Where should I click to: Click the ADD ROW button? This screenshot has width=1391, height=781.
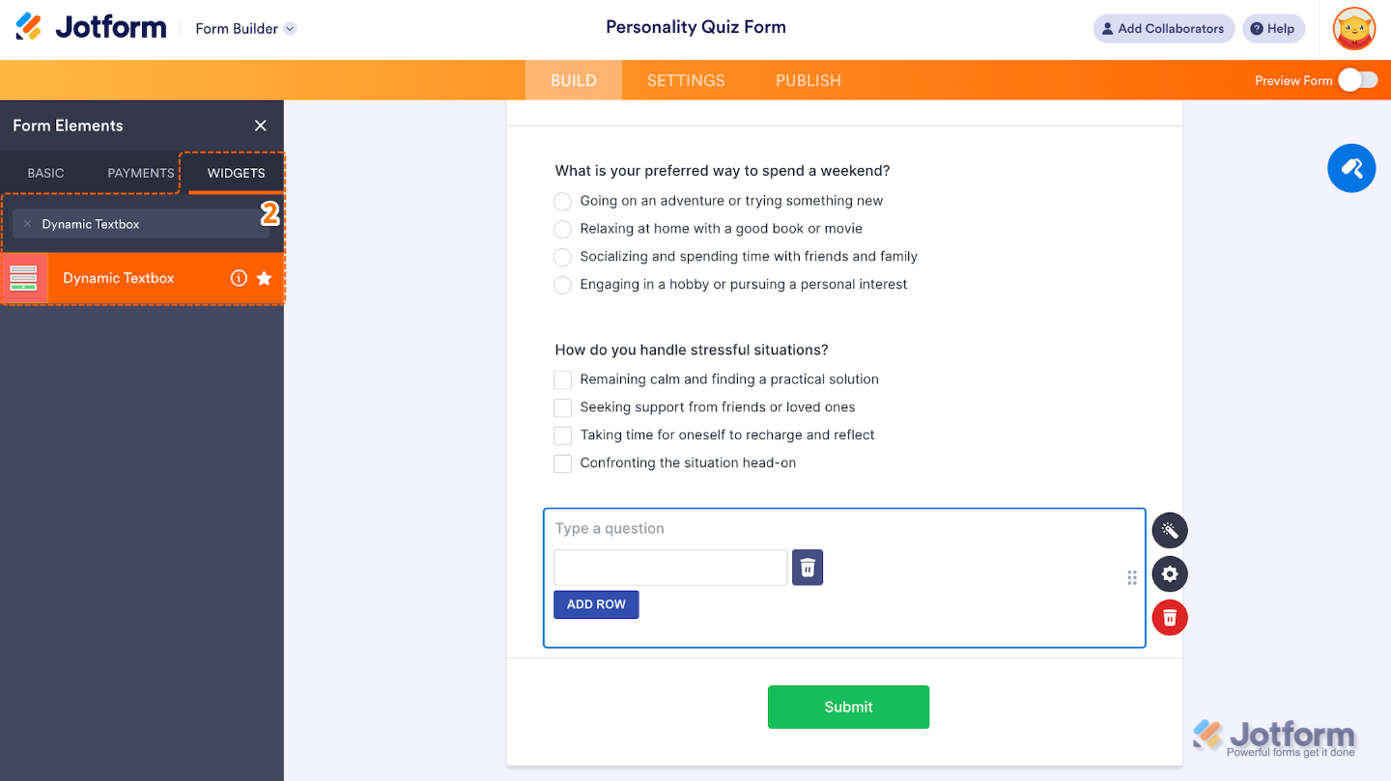coord(596,603)
